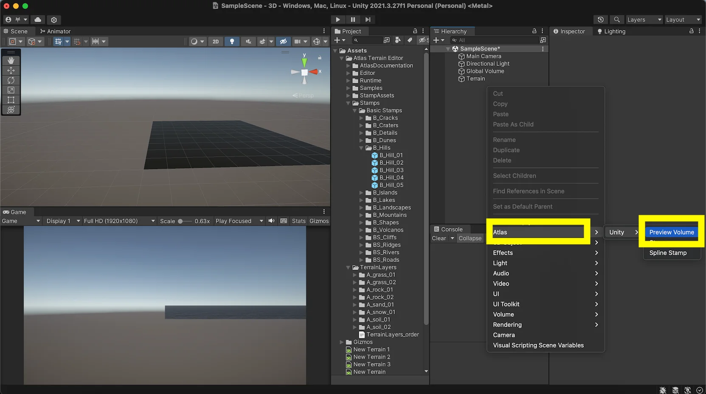The image size is (706, 394).
Task: Select the Rect transform tool
Action: pos(11,100)
